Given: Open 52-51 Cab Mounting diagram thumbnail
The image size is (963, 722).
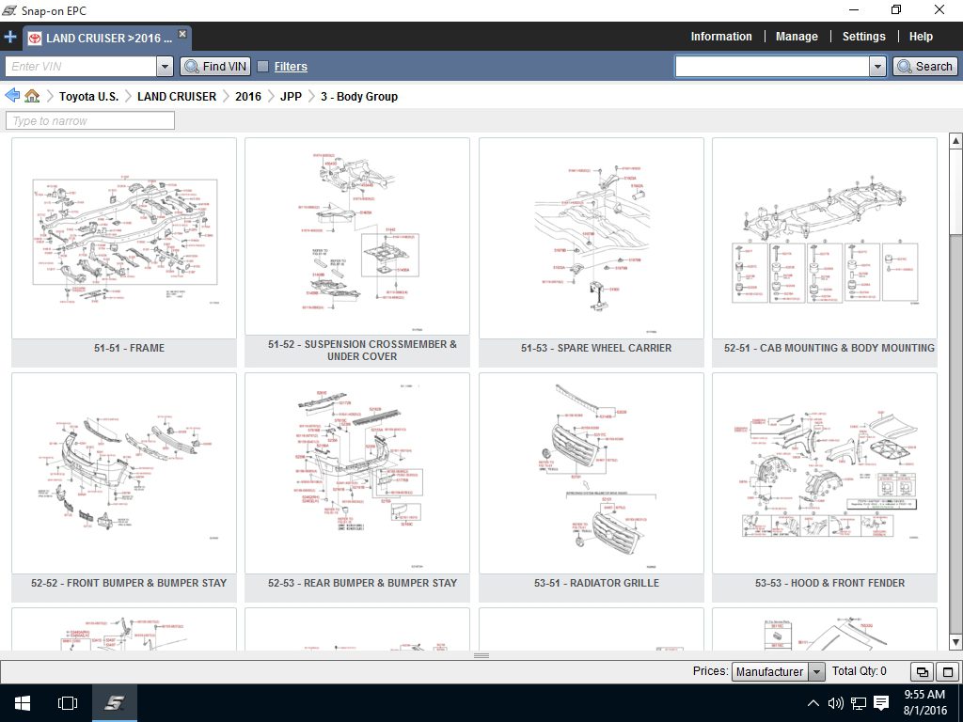Looking at the screenshot, I should click(825, 238).
